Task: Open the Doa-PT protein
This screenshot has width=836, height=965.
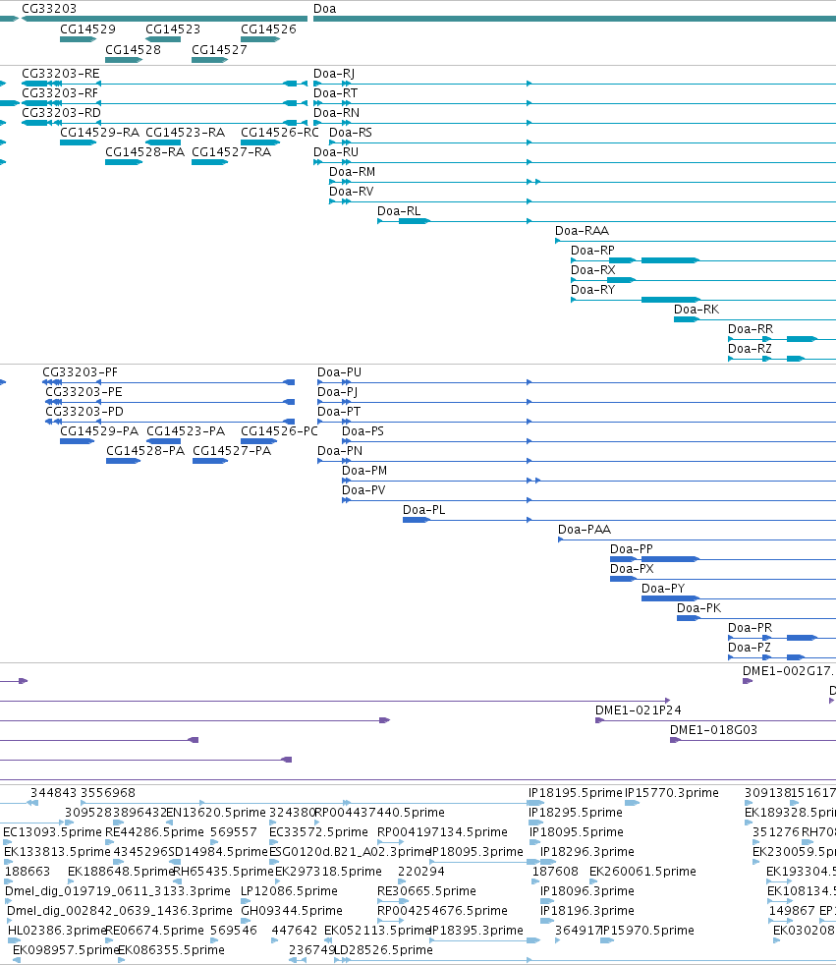Action: click(x=339, y=412)
